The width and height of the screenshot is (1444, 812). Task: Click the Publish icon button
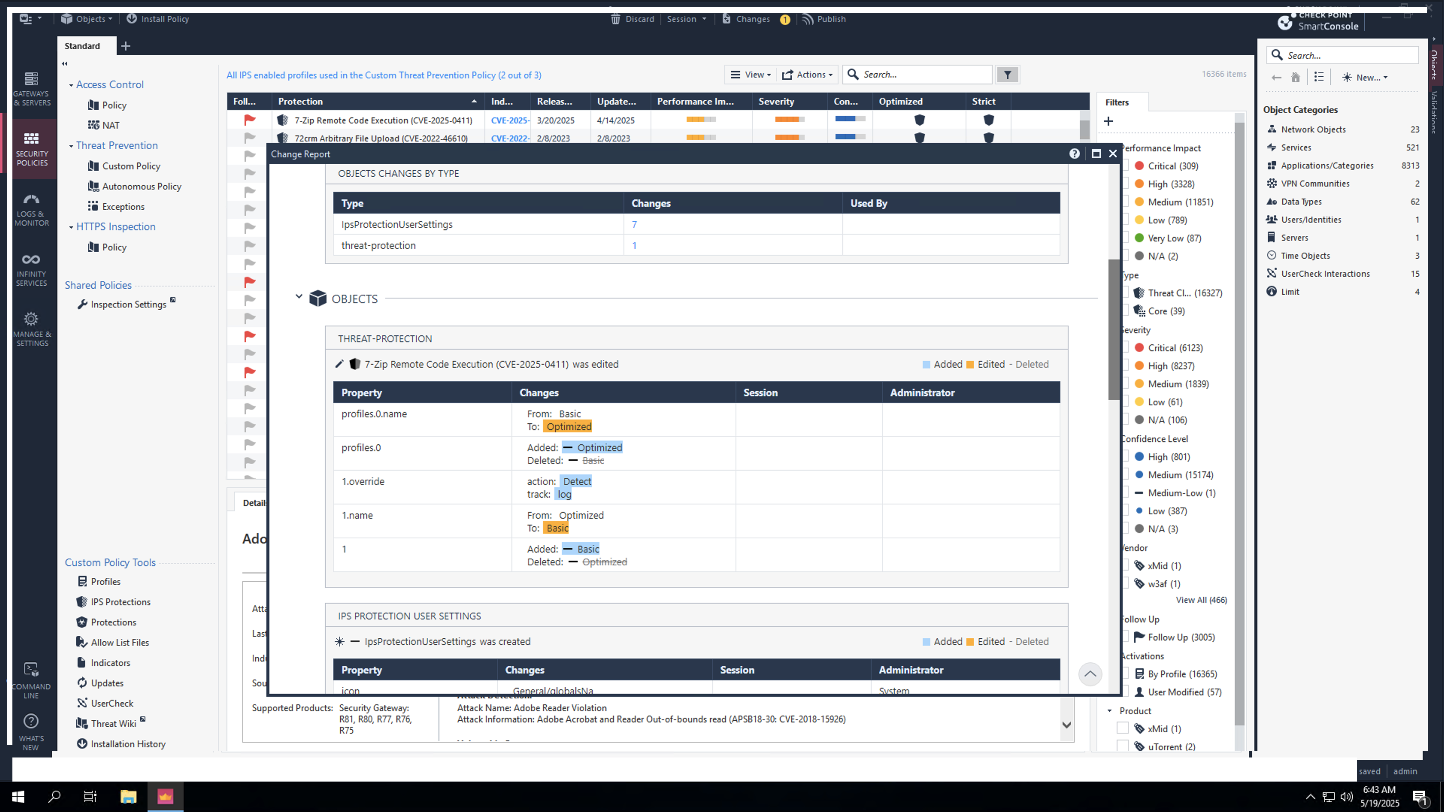point(824,19)
